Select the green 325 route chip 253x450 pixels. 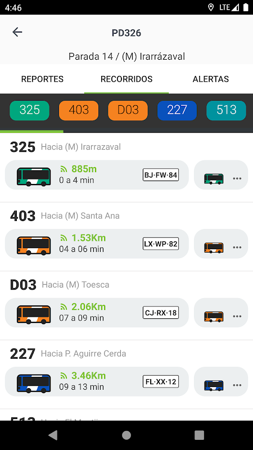[x=30, y=110]
